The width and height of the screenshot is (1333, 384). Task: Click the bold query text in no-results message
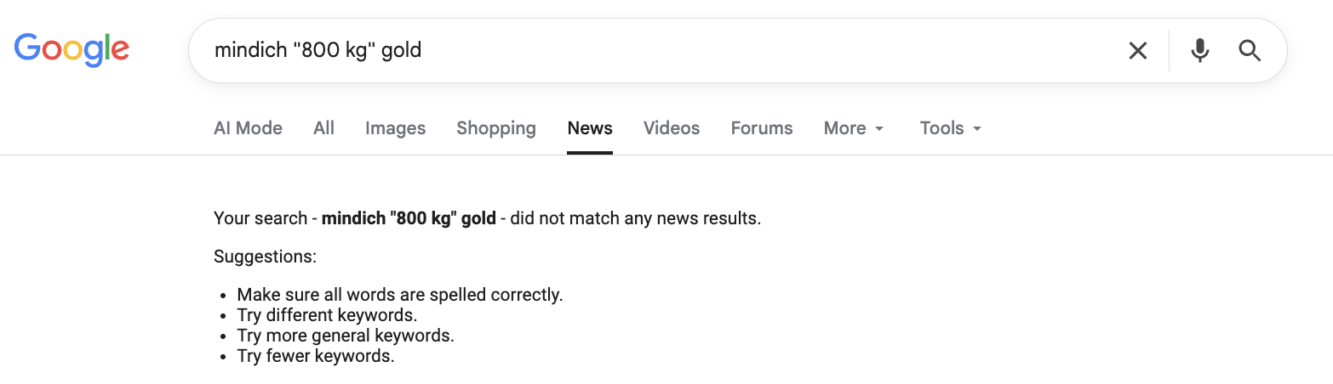coord(409,218)
